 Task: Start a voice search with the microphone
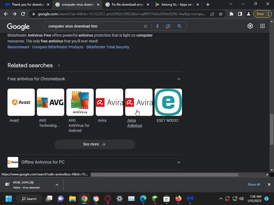tap(157, 26)
